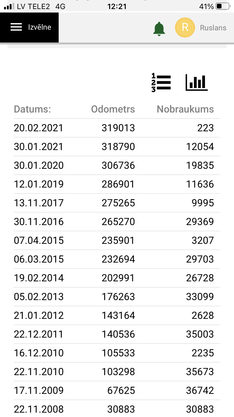Click odometer value 275265
This screenshot has width=234, height=417.
[x=118, y=203]
